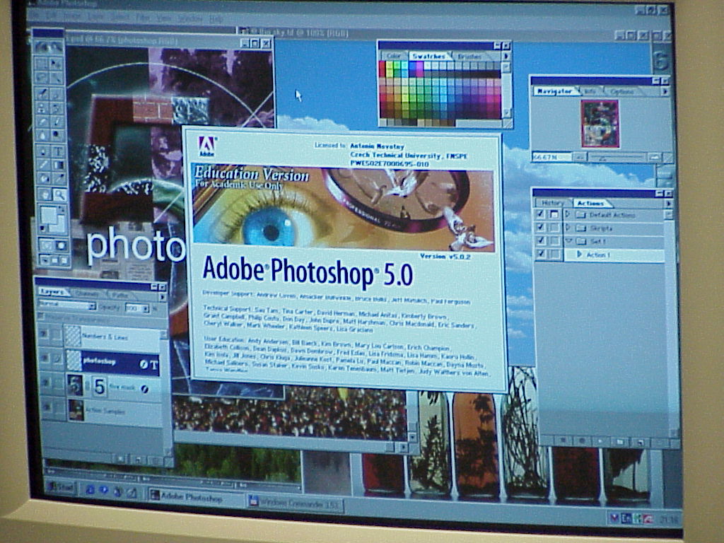This screenshot has width=724, height=543.
Task: Expand the Default Actions folder
Action: (568, 214)
